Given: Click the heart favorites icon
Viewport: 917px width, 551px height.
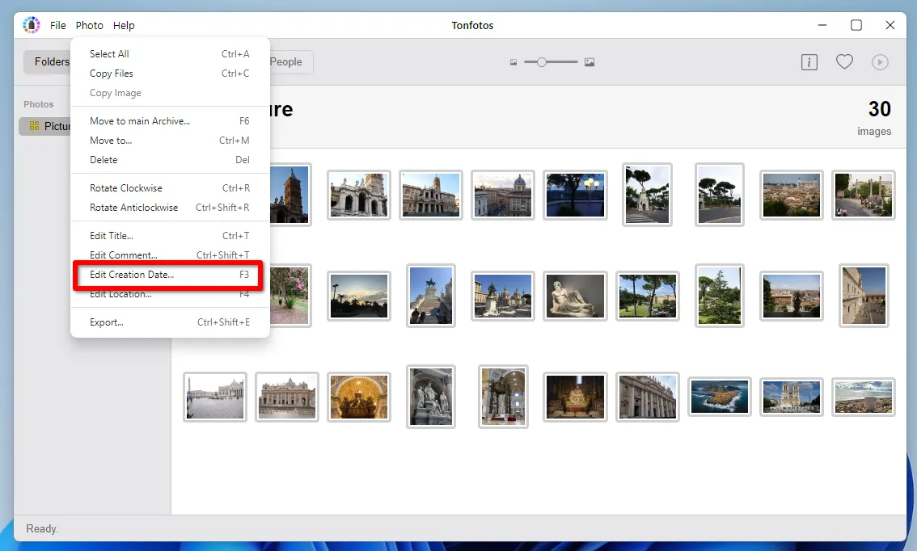Looking at the screenshot, I should 844,62.
